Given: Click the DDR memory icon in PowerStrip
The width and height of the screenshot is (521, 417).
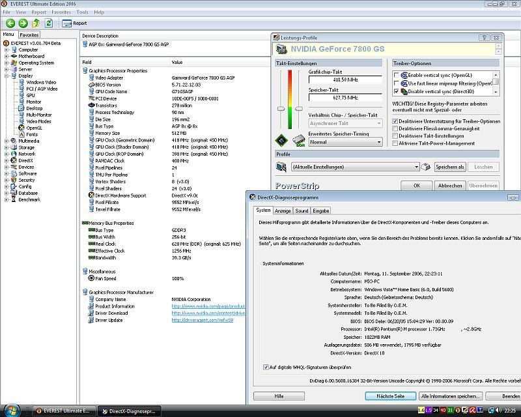Looking at the screenshot, I should (299, 141).
